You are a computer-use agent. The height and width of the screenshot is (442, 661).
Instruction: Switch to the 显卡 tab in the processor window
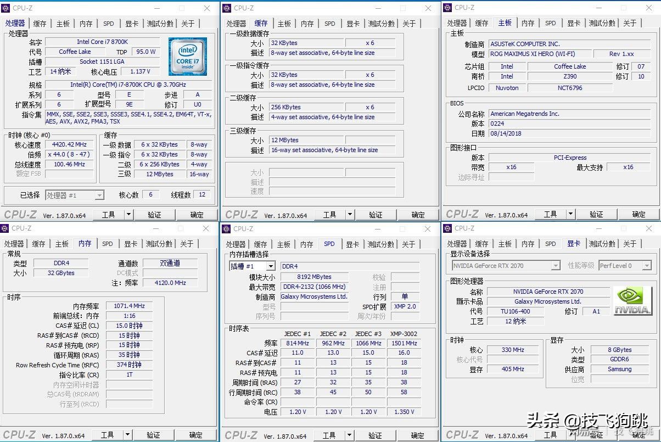(x=132, y=24)
